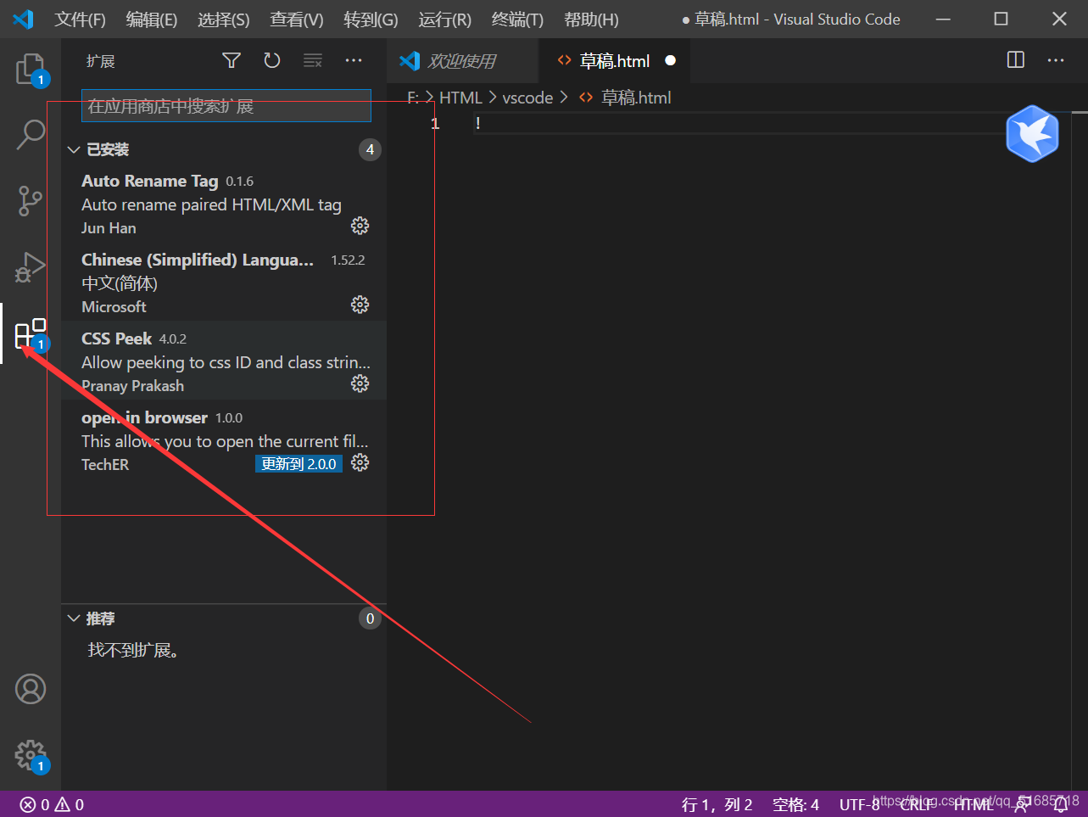
Task: Open the Explorer view in activity bar
Action: tap(31, 70)
